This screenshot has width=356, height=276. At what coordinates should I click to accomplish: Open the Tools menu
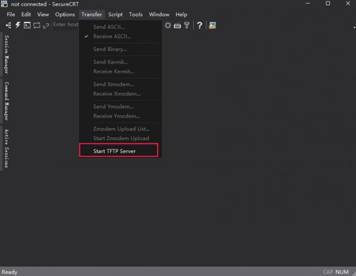136,14
